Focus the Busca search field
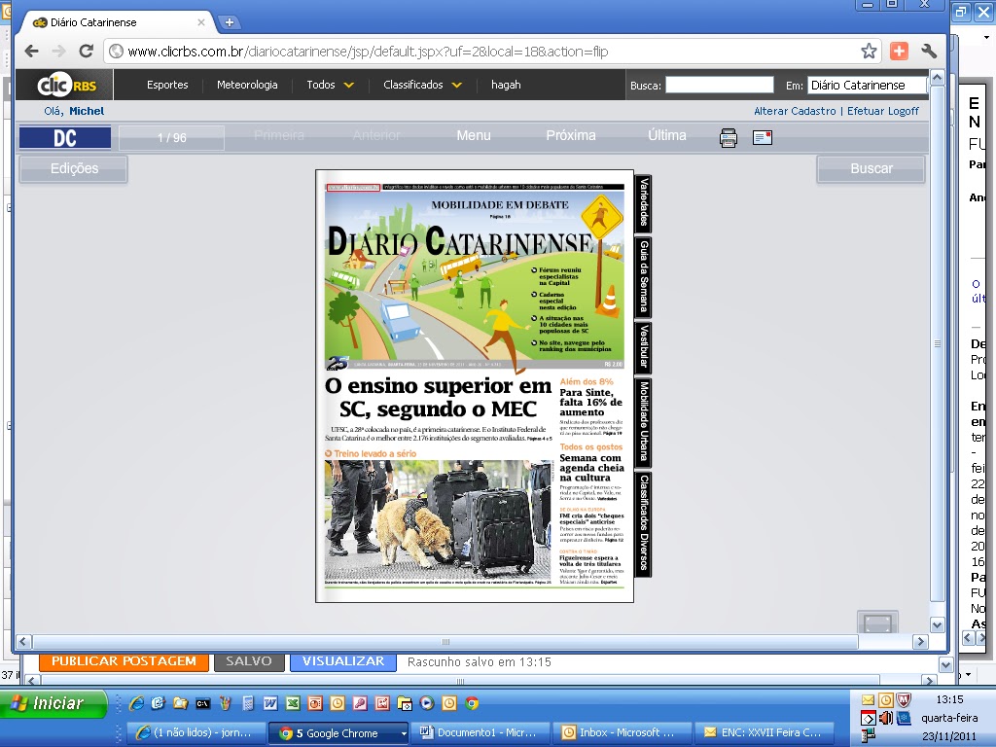This screenshot has width=996, height=747. 719,86
